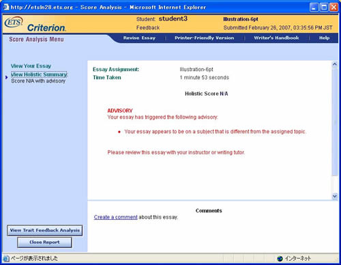
Task: Click the Score Analysis Menu heading
Action: coord(36,40)
